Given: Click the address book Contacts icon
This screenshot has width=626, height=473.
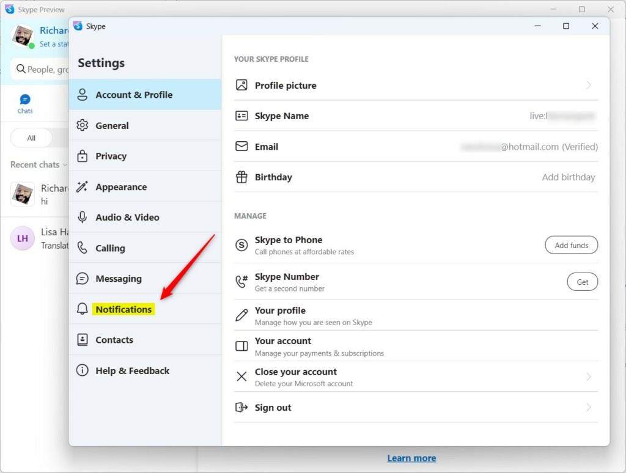Looking at the screenshot, I should pyautogui.click(x=83, y=340).
